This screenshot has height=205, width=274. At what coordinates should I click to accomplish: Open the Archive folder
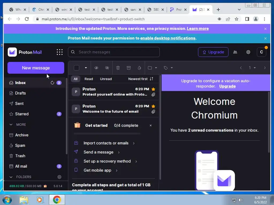pos(36,135)
